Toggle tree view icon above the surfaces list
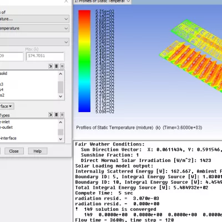Viewport: 222px width, 222px height. (x=51, y=66)
